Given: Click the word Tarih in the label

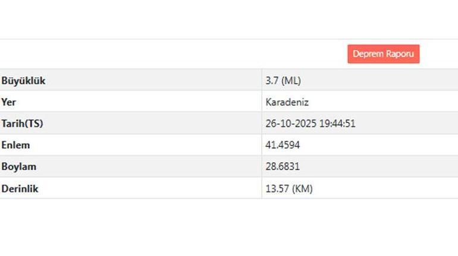Looking at the screenshot, I should [13, 124].
